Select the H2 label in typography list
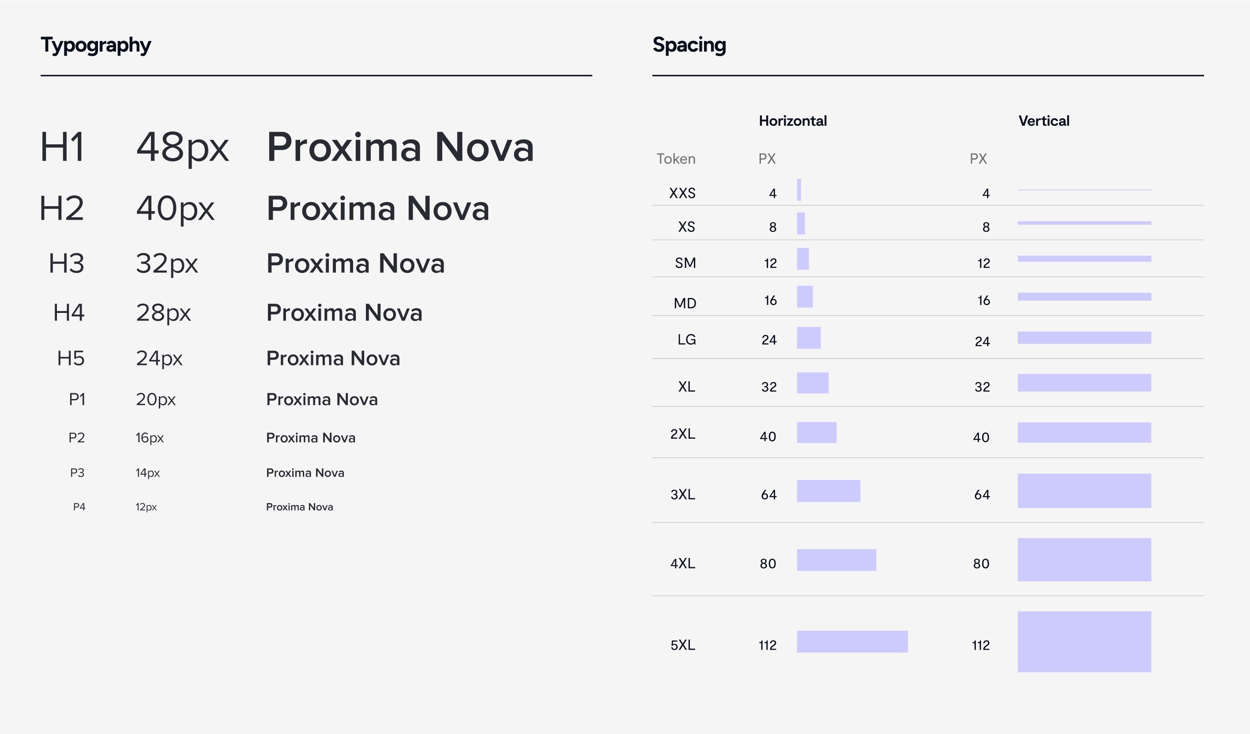The image size is (1250, 734). coord(62,208)
